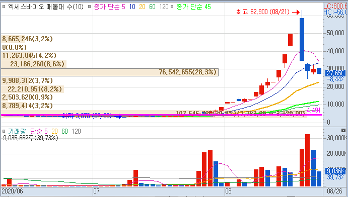Click the large blue candlestick at the 08/21 high
The image size is (348, 197).
pyautogui.click(x=302, y=39)
